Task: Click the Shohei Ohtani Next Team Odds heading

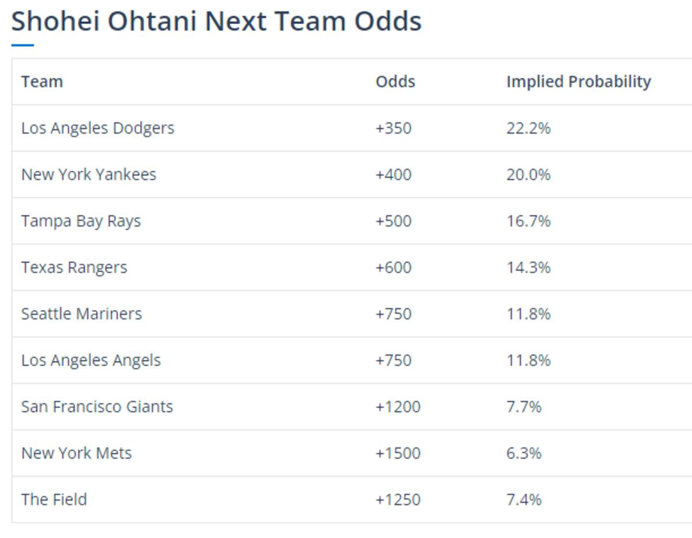Action: click(216, 22)
